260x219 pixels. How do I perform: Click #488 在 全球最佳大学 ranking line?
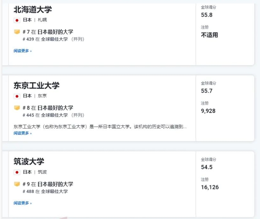tap(45, 191)
